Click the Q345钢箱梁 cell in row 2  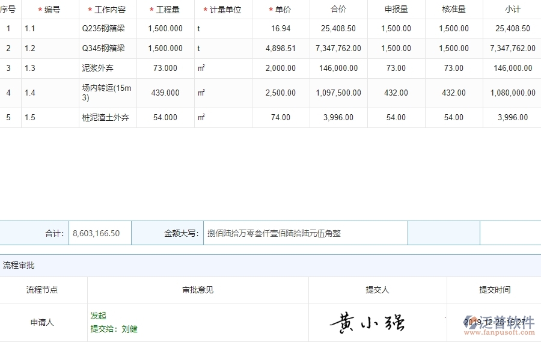(x=103, y=48)
